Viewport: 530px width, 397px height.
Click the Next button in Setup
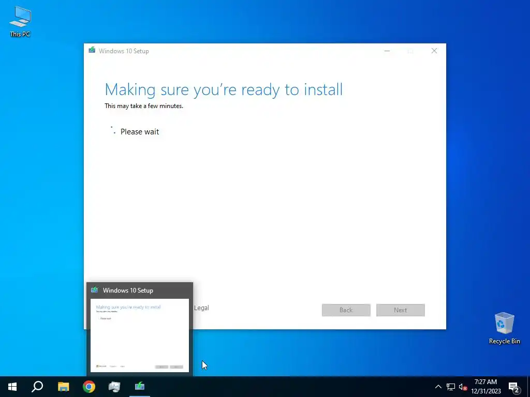pyautogui.click(x=401, y=310)
